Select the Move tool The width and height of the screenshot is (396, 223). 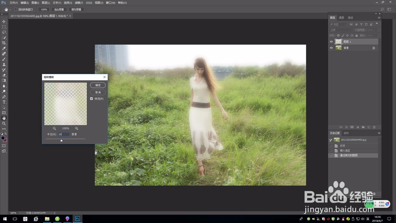[x=4, y=21]
